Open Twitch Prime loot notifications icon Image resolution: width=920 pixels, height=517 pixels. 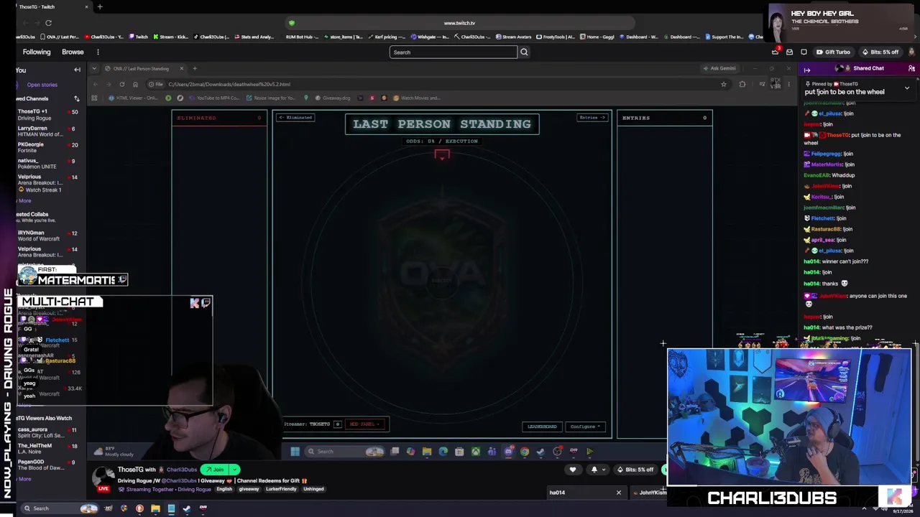(775, 52)
